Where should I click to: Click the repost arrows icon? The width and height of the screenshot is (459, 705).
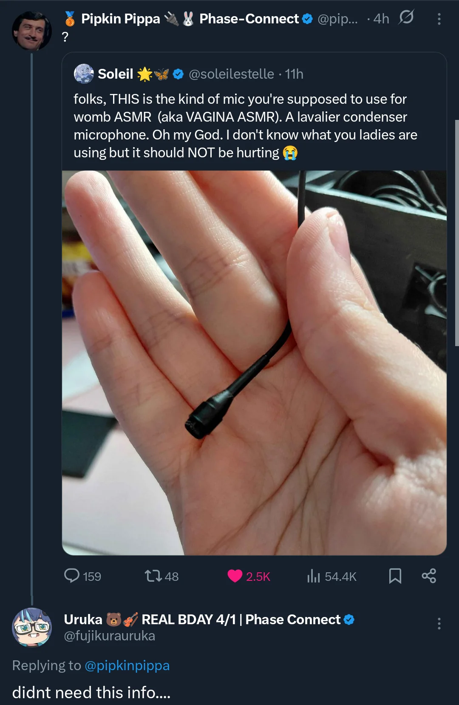[x=153, y=576]
